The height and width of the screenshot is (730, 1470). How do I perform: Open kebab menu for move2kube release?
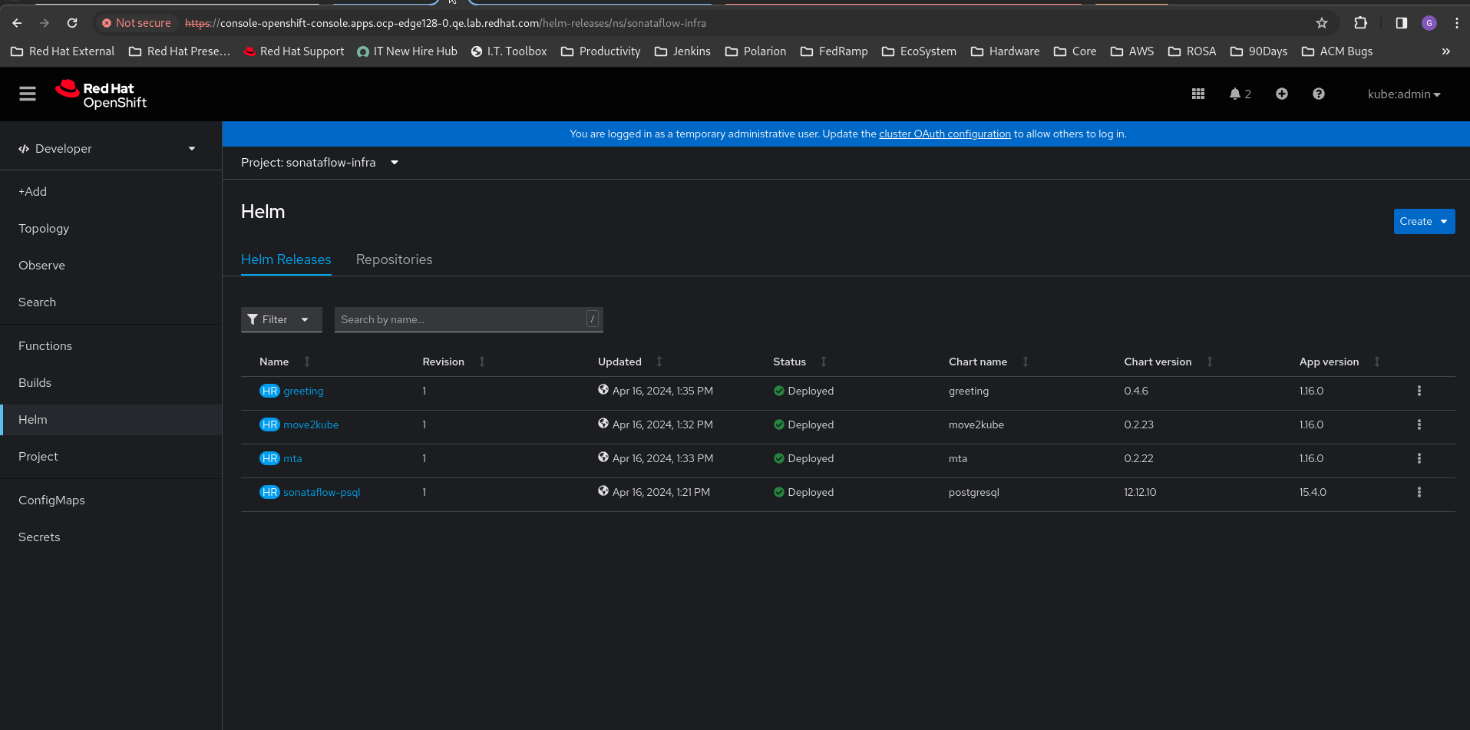point(1419,424)
